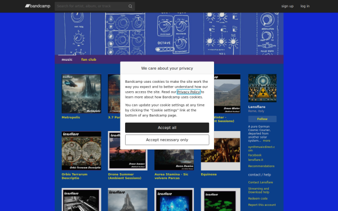Click the Equinoxe album title
This screenshot has width=338, height=211.
point(208,174)
